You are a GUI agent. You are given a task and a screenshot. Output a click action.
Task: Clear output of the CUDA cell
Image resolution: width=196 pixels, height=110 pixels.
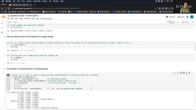tap(8, 92)
